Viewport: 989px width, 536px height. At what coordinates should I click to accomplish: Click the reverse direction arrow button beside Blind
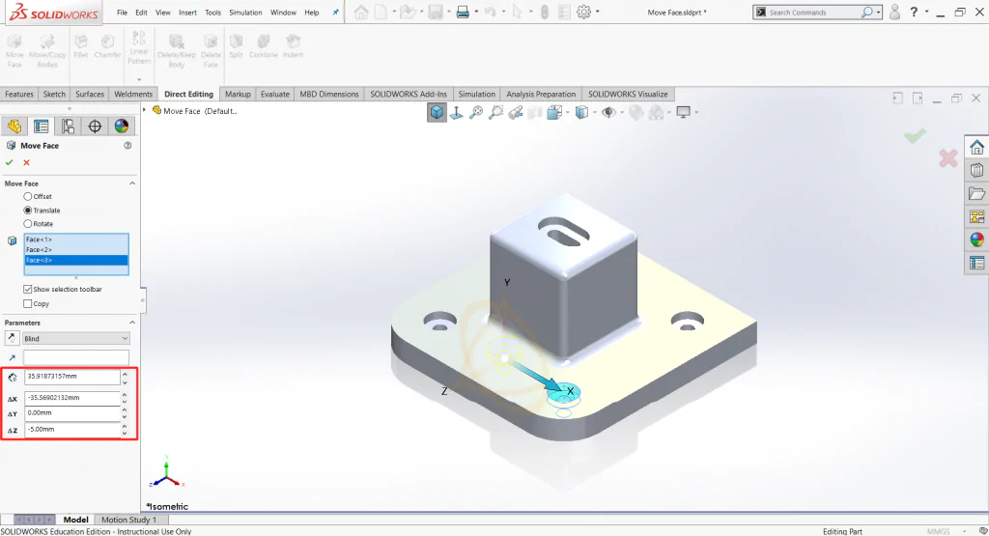coord(12,339)
